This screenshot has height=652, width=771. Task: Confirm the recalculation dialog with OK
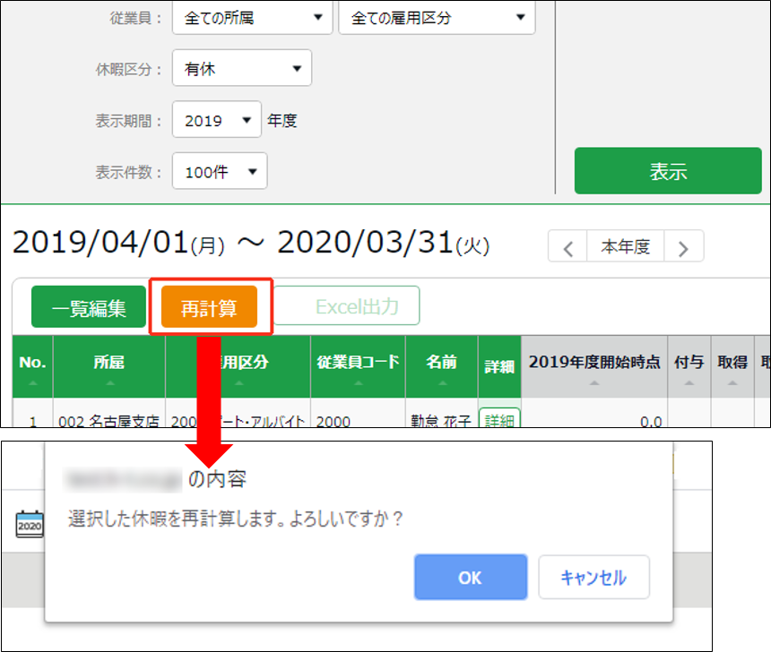(x=470, y=577)
